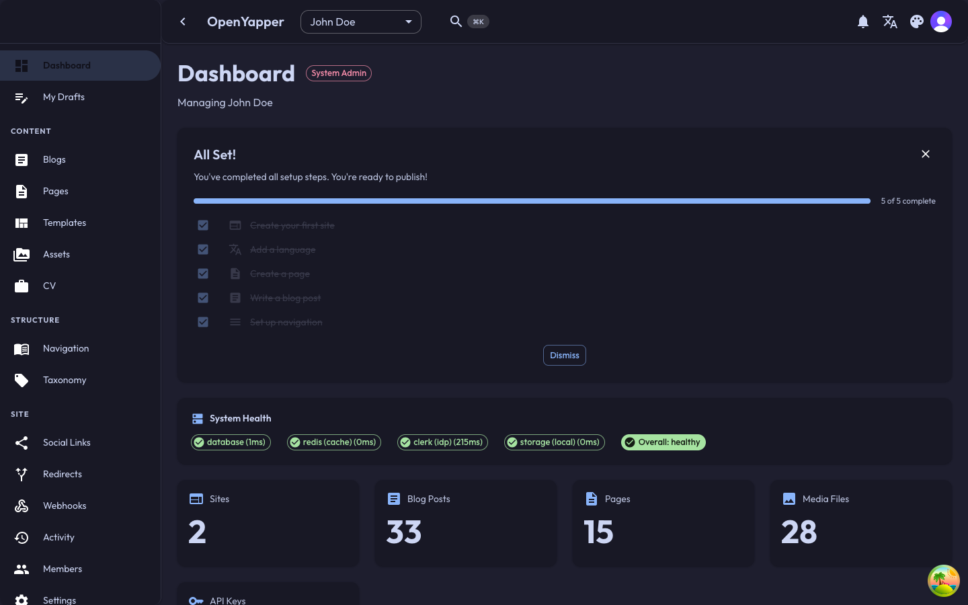Open the language translation icon
This screenshot has height=605, width=968.
[x=890, y=22]
